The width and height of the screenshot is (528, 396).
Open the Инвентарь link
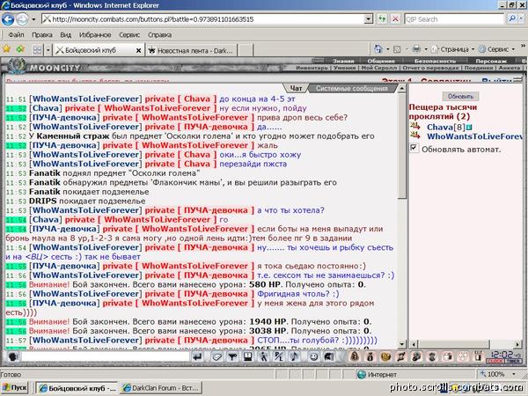pyautogui.click(x=312, y=68)
